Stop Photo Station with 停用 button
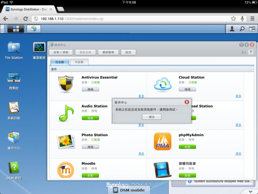 click(90, 147)
